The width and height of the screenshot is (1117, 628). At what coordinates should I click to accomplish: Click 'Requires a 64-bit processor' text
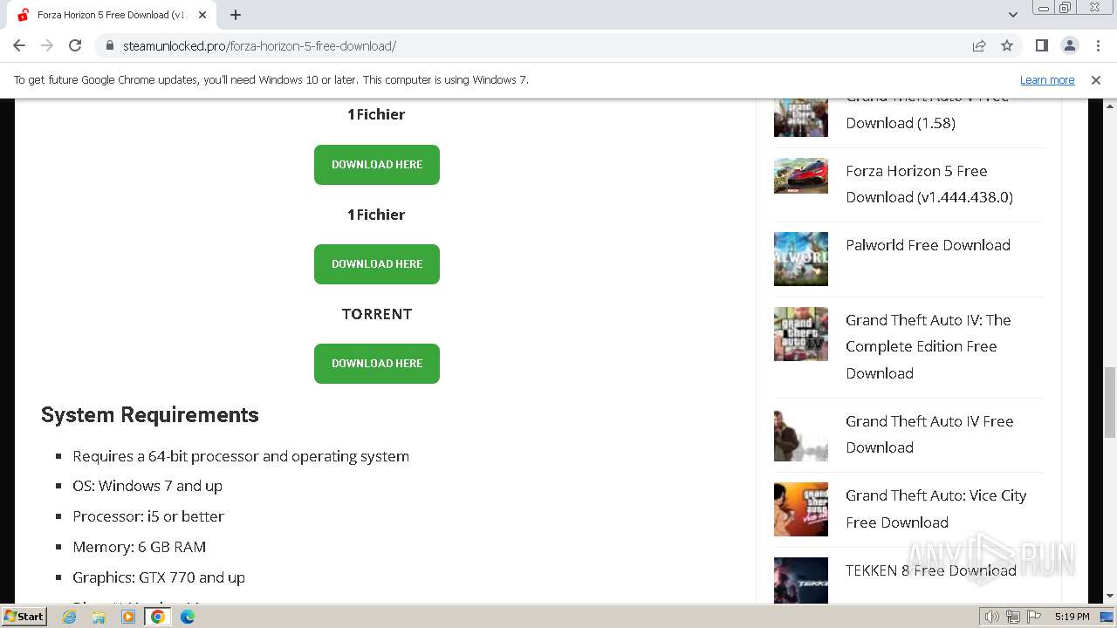click(x=241, y=456)
